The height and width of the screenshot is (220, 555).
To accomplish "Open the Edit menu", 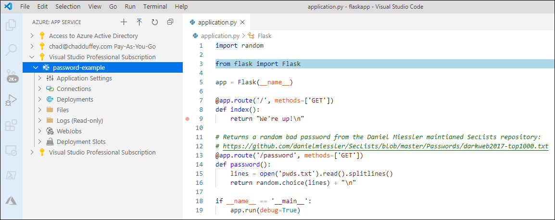I will tap(42, 7).
